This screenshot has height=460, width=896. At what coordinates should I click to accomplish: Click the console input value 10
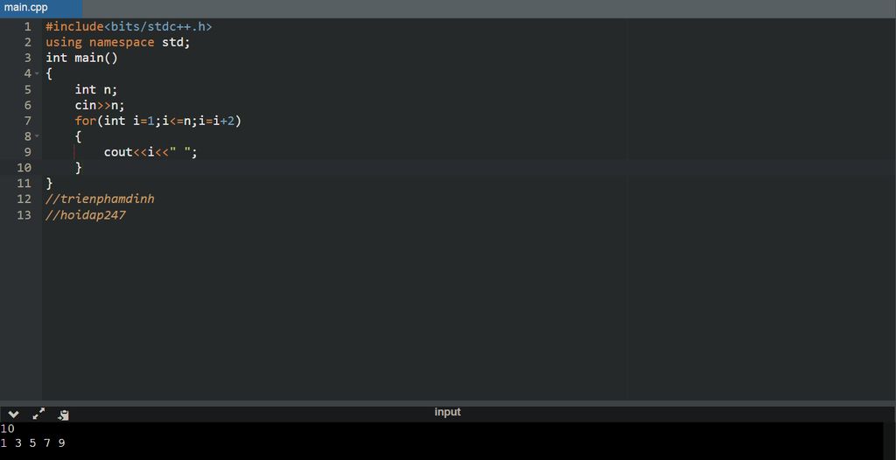pos(8,429)
